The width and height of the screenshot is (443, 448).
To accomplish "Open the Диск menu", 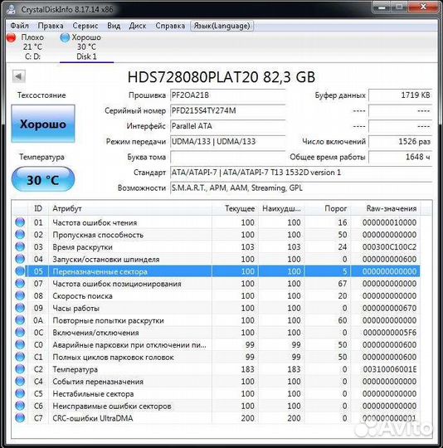I will pyautogui.click(x=138, y=26).
